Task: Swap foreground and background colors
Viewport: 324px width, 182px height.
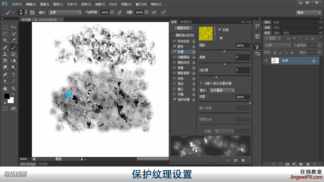Action: 13,94
